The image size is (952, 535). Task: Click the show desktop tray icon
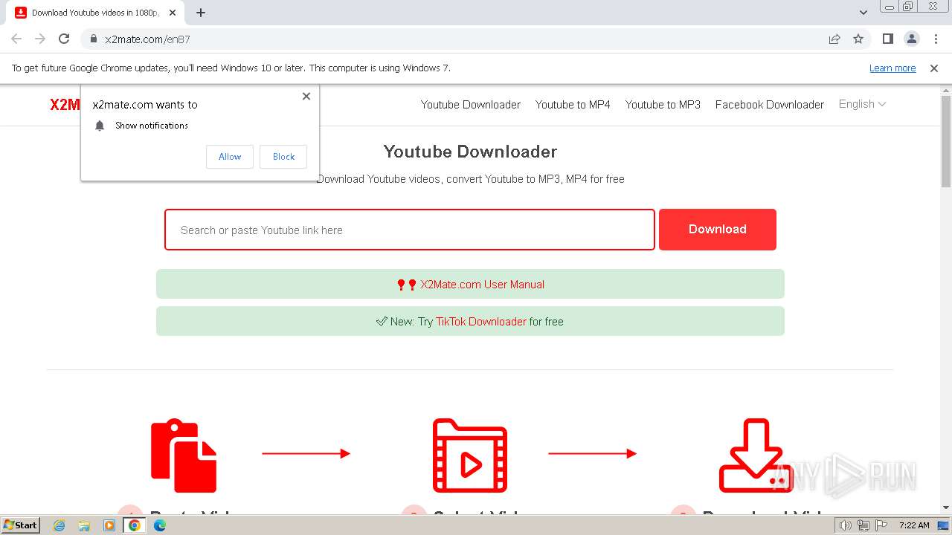(943, 525)
